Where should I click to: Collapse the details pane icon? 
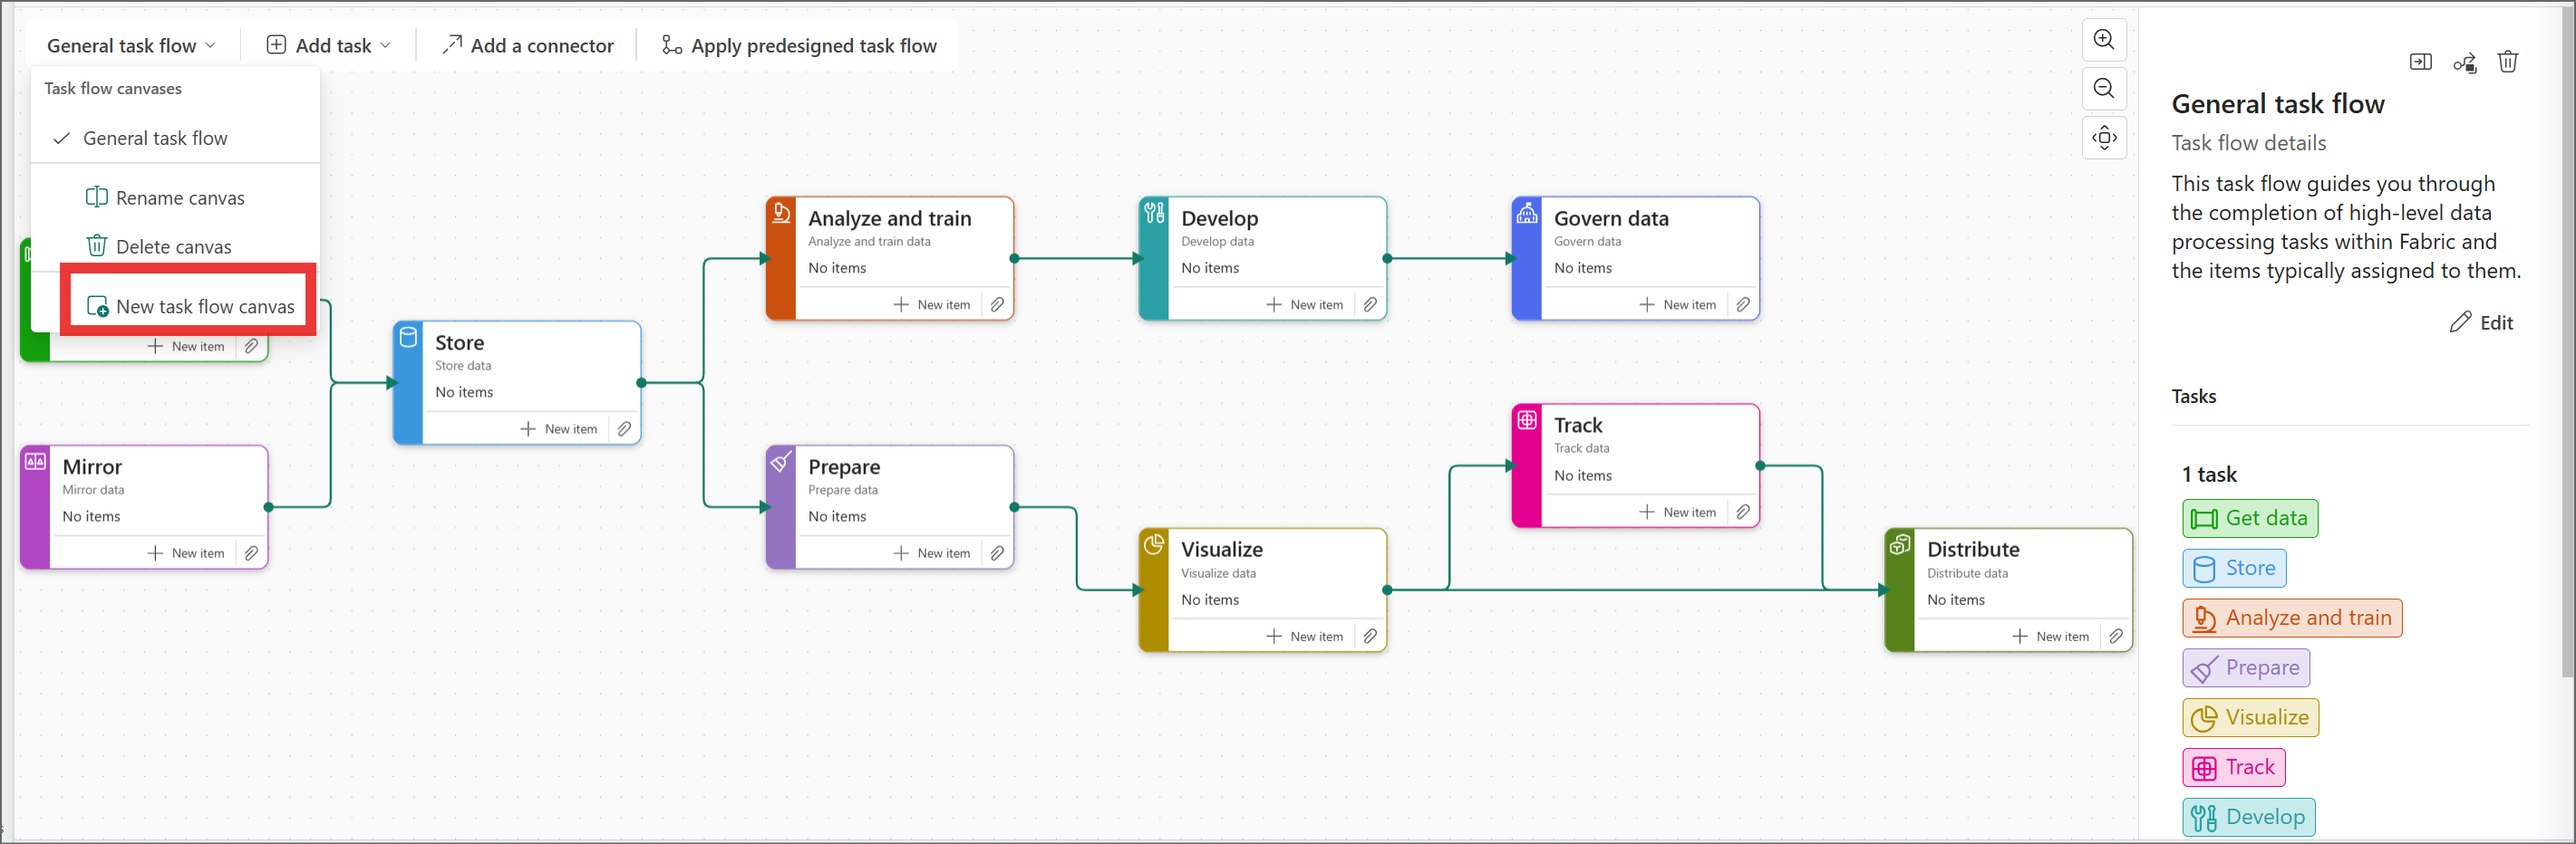click(2420, 62)
